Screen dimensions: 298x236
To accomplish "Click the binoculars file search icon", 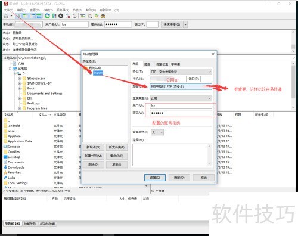I will pyautogui.click(x=103, y=16).
